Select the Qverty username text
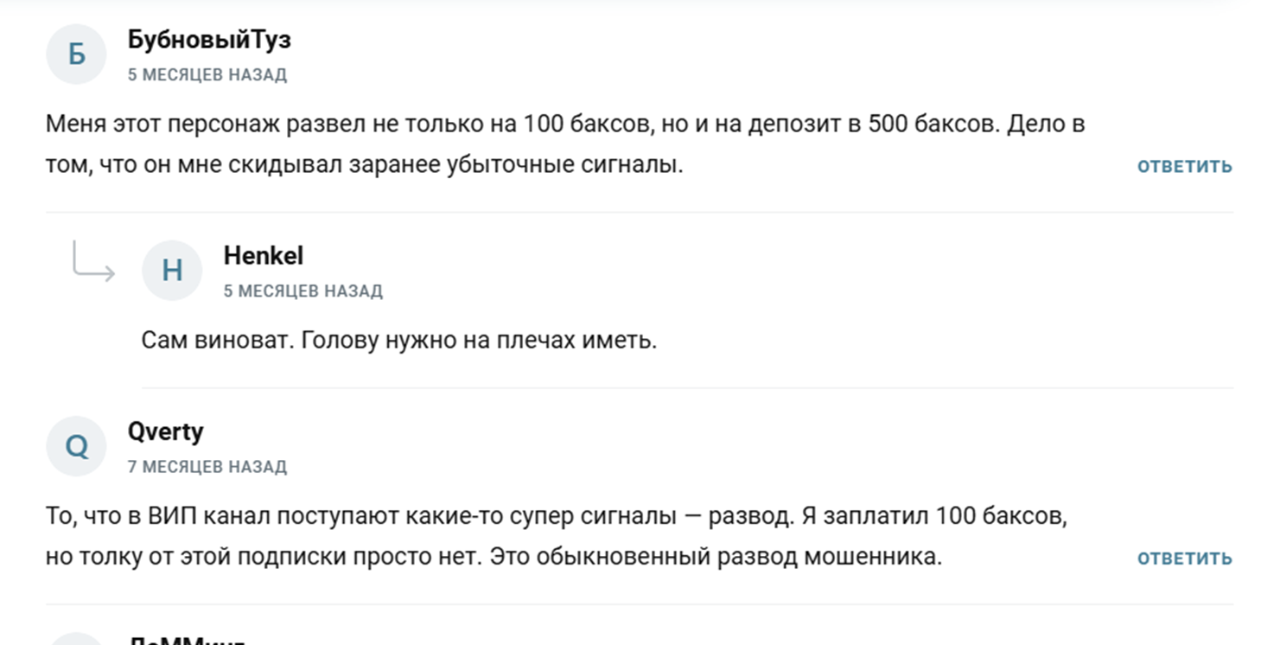Viewport: 1280px width, 645px height. click(166, 431)
